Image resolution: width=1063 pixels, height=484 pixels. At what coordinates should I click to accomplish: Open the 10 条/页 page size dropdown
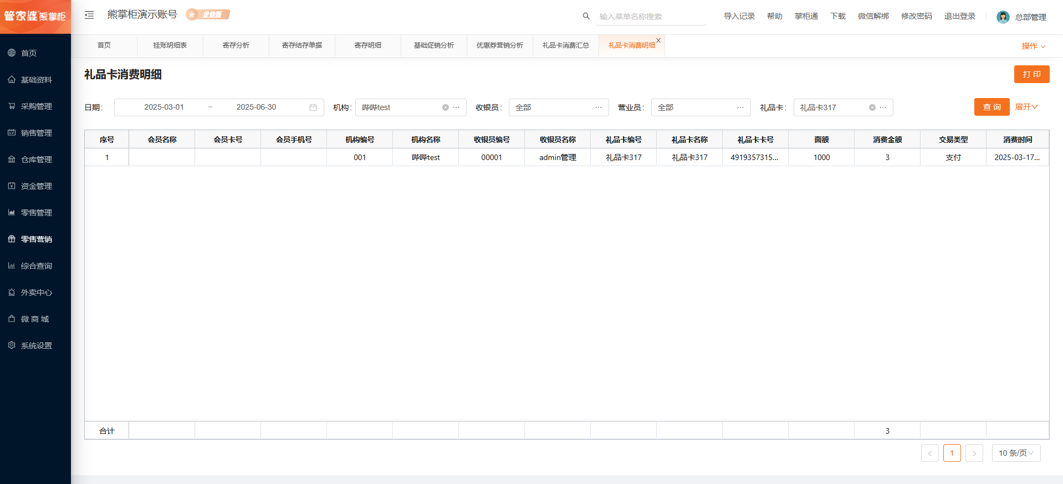[1016, 453]
